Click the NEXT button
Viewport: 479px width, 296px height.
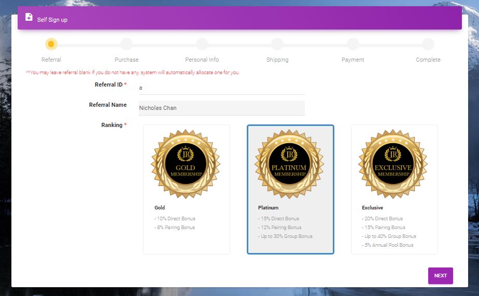click(441, 276)
